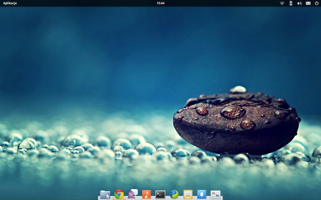Launch the orange Music player app
The image size is (321, 200).
pyautogui.click(x=147, y=194)
